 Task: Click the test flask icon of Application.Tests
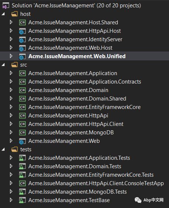[22, 158]
